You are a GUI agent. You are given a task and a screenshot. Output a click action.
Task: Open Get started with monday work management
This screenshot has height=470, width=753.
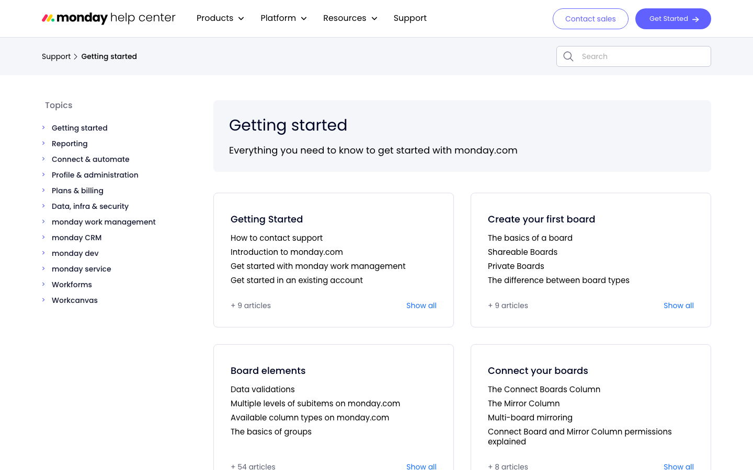coord(318,266)
